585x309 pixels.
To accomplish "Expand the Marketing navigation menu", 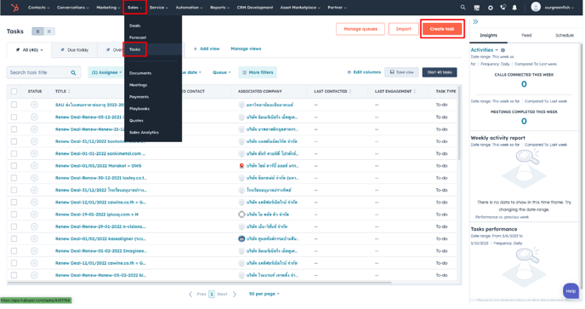I will (x=108, y=8).
